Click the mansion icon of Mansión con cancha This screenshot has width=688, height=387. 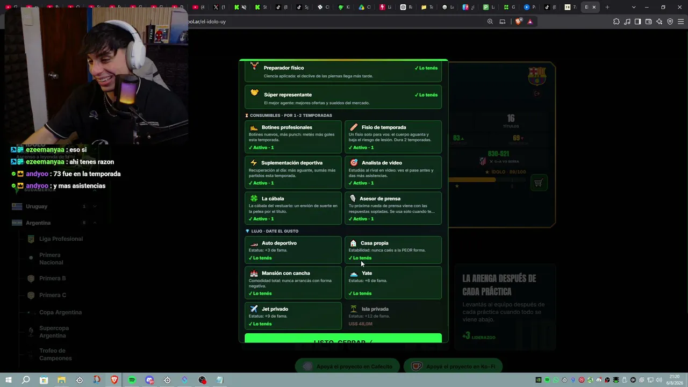[254, 273]
